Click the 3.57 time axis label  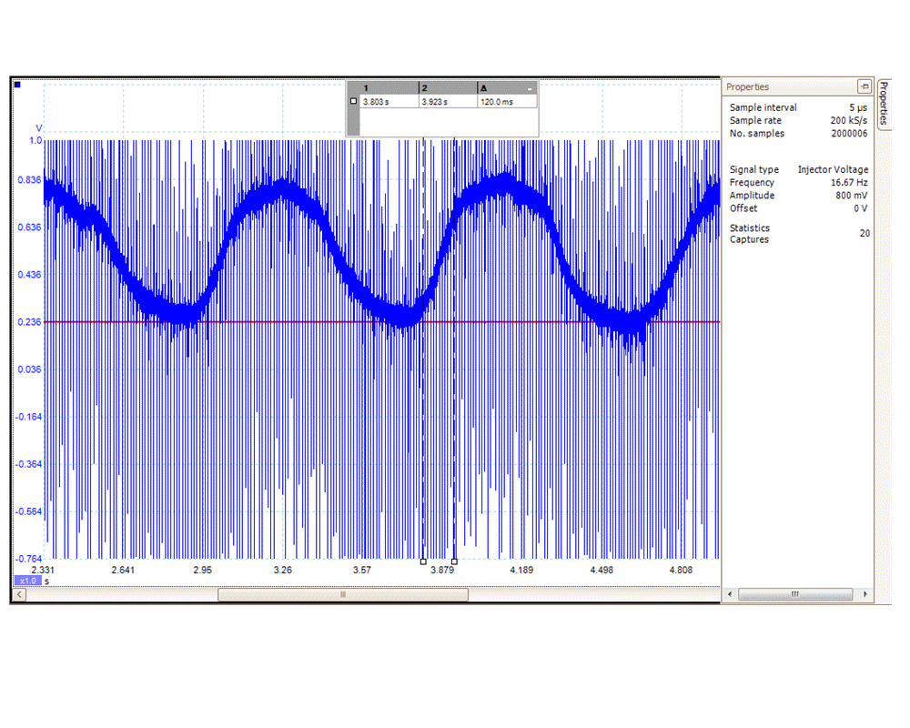click(362, 570)
